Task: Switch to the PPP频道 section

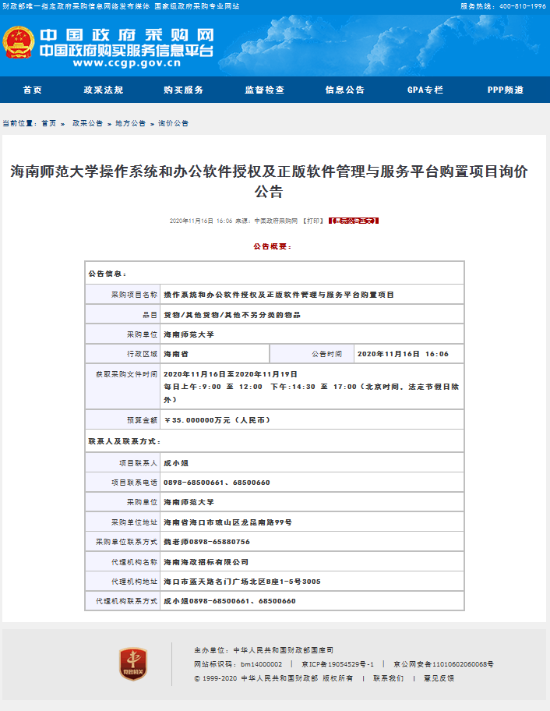Action: pyautogui.click(x=506, y=90)
